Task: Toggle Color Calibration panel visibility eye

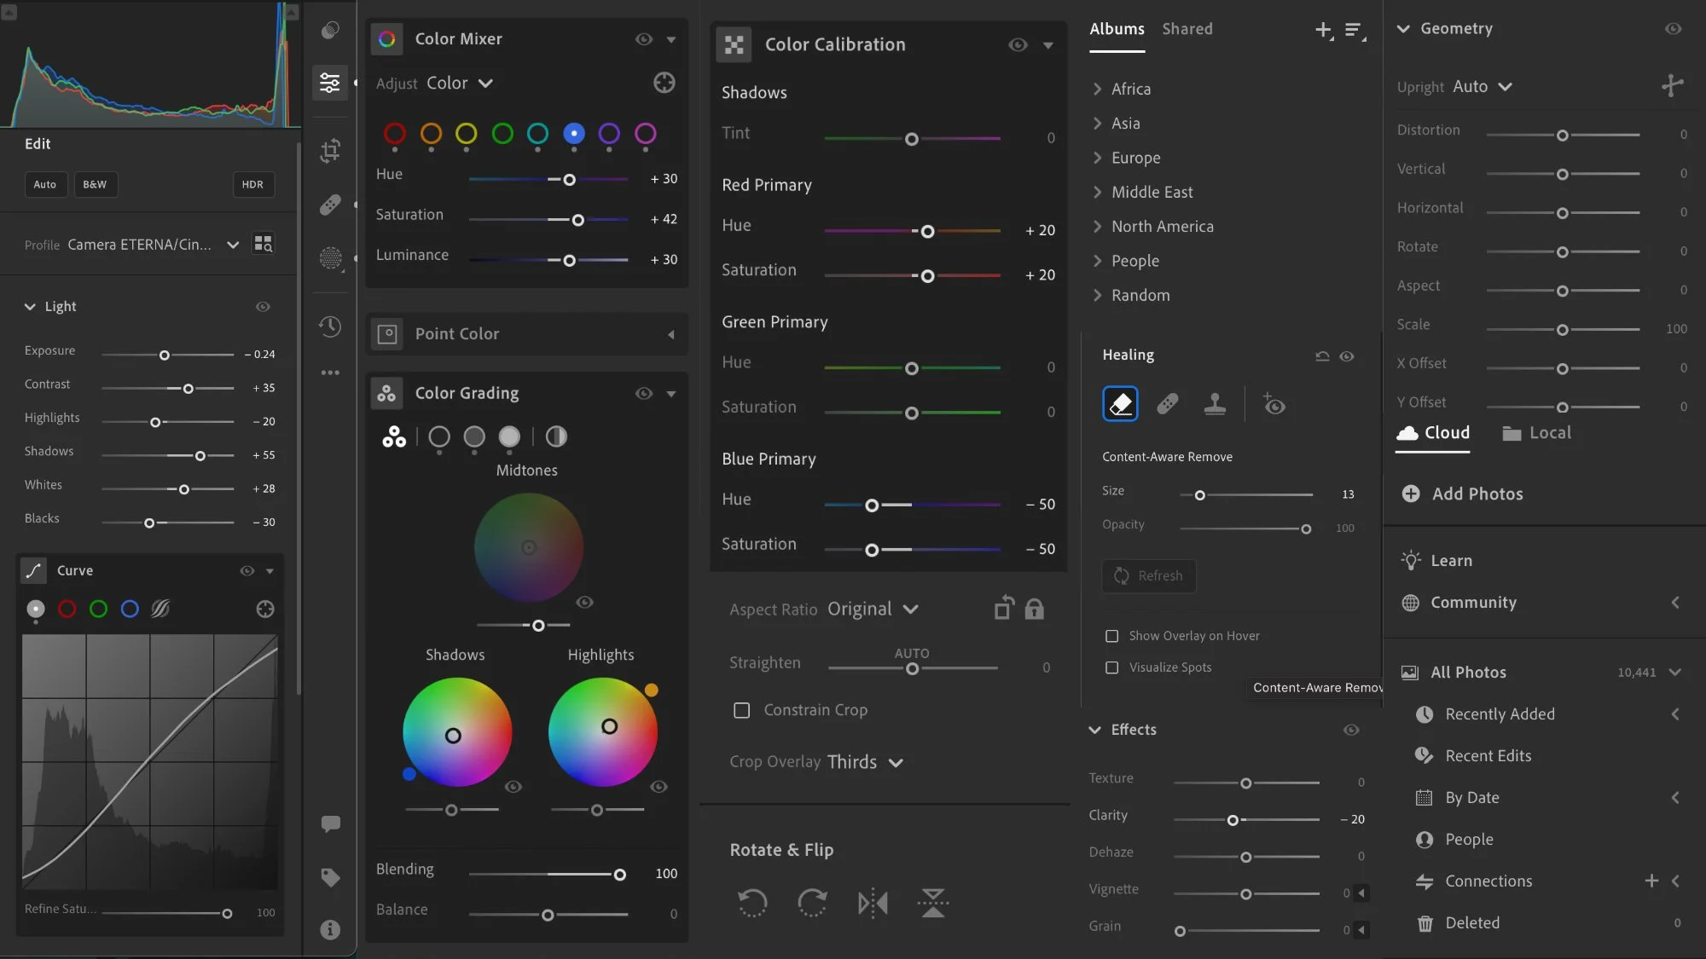Action: (1018, 44)
